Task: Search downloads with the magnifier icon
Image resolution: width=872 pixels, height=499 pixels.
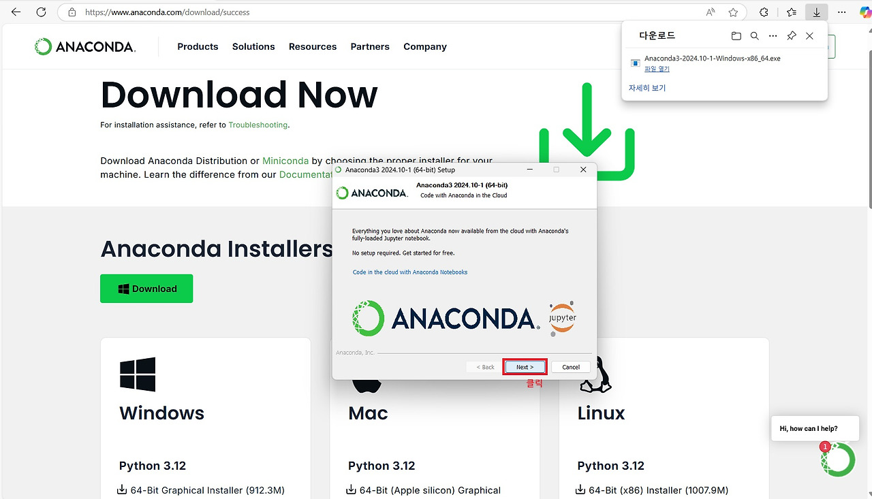Action: click(754, 36)
